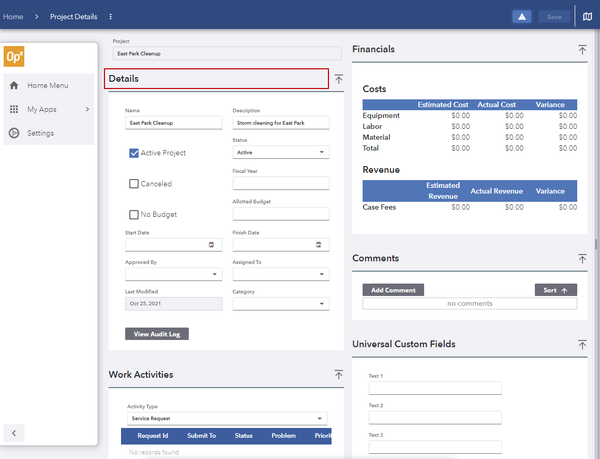
Task: Click the View Audit Log button
Action: pyautogui.click(x=157, y=334)
